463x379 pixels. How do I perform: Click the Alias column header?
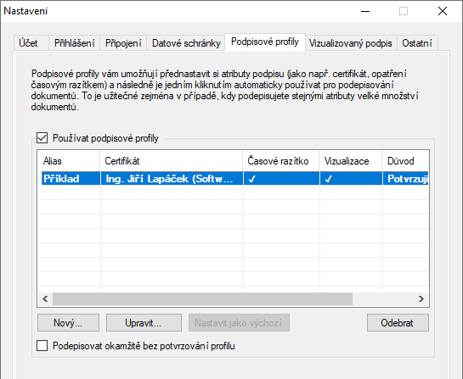pyautogui.click(x=69, y=161)
